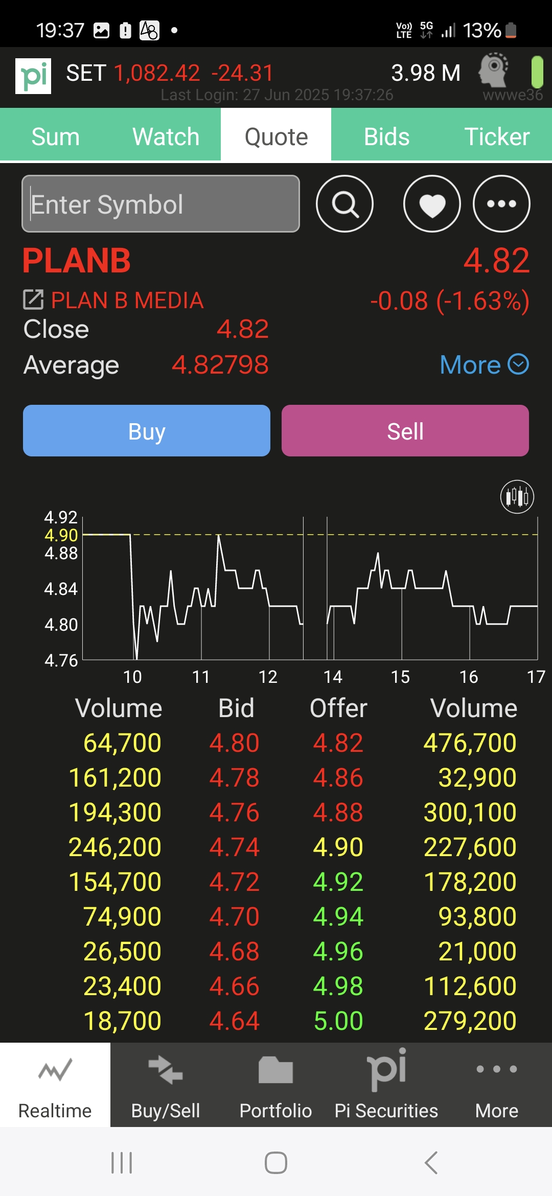This screenshot has width=552, height=1196.
Task: Tap offer volume 476,700
Action: point(470,743)
